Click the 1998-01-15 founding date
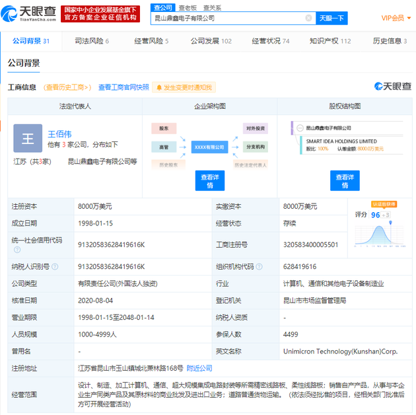Viewport: 416px width, 415px height. point(95,223)
